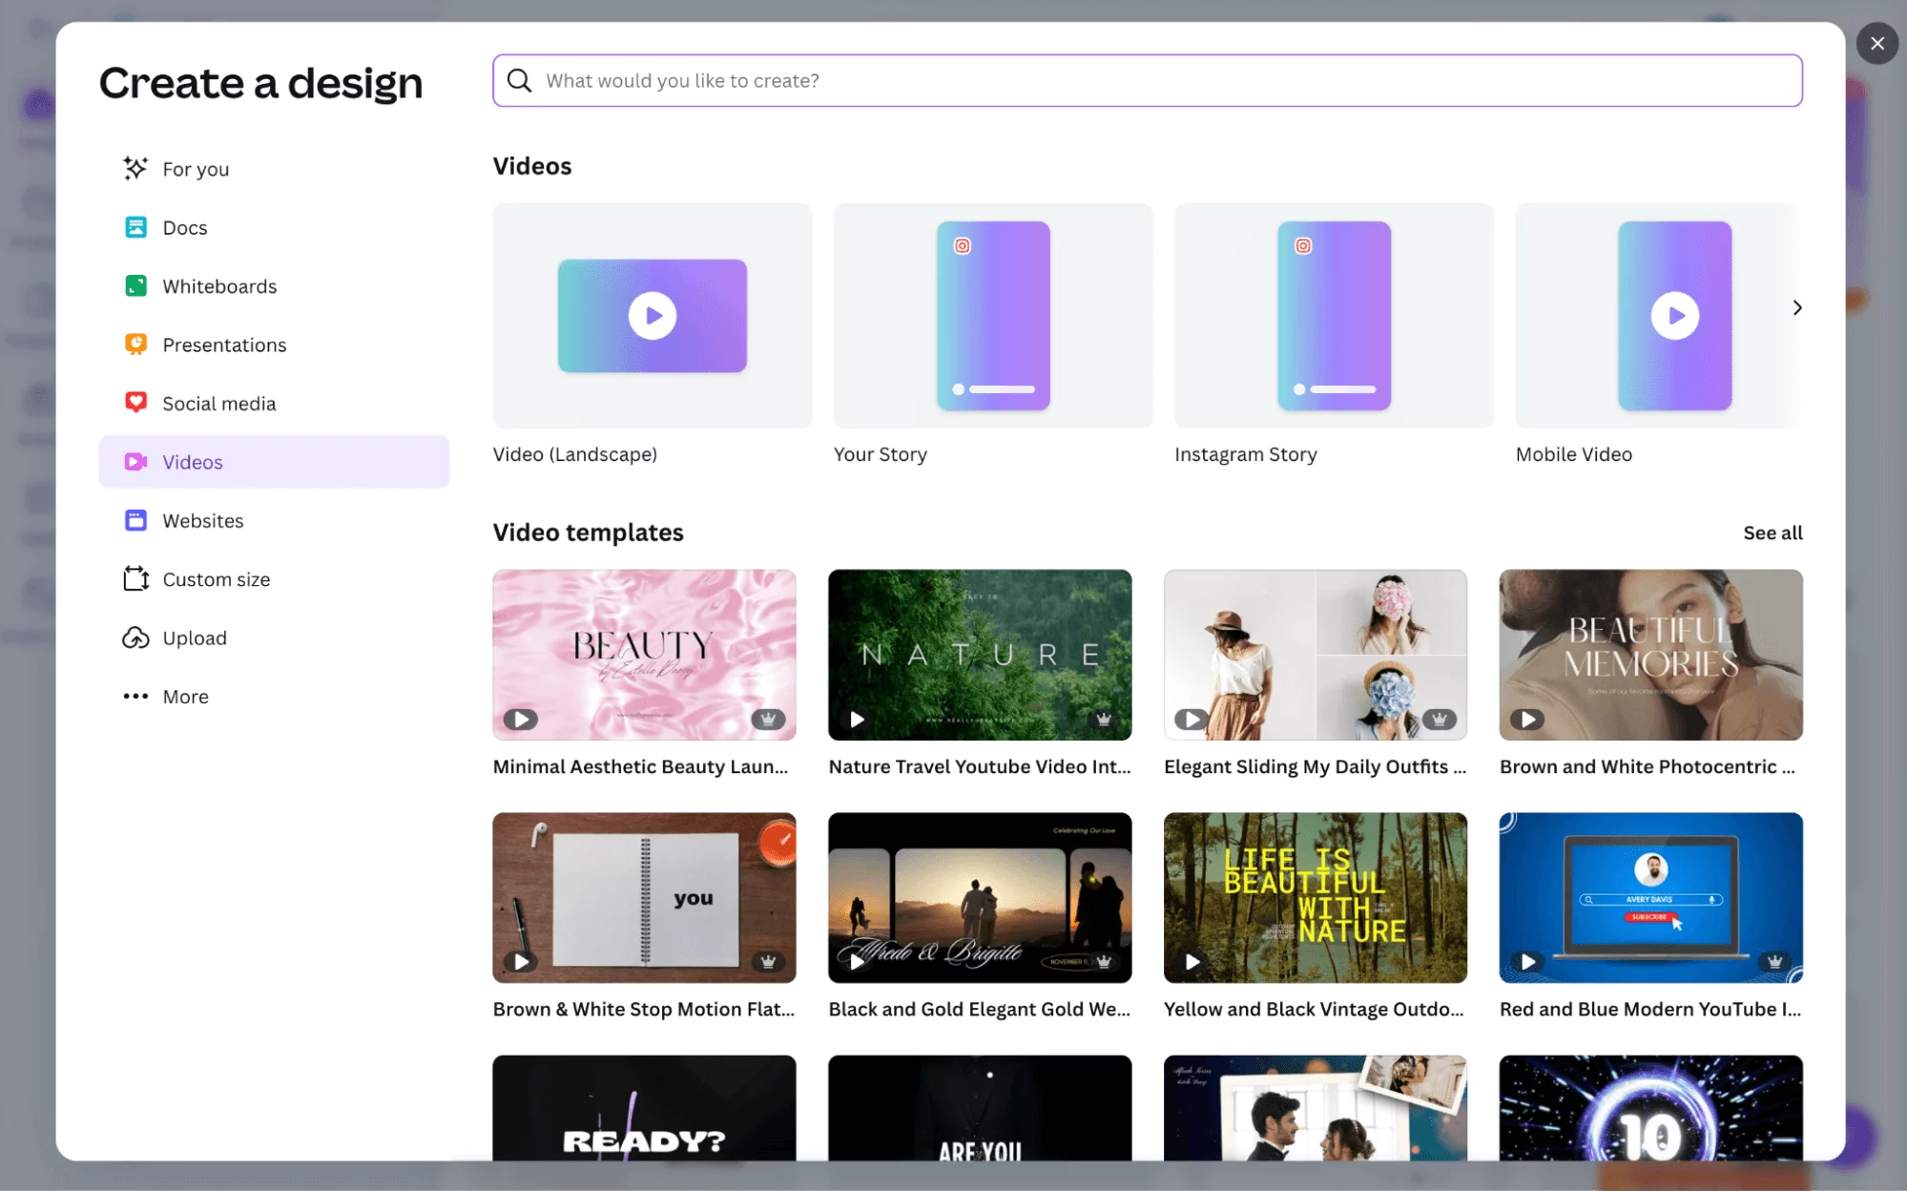Click the Your Story label
Image resolution: width=1907 pixels, height=1192 pixels.
click(x=880, y=454)
